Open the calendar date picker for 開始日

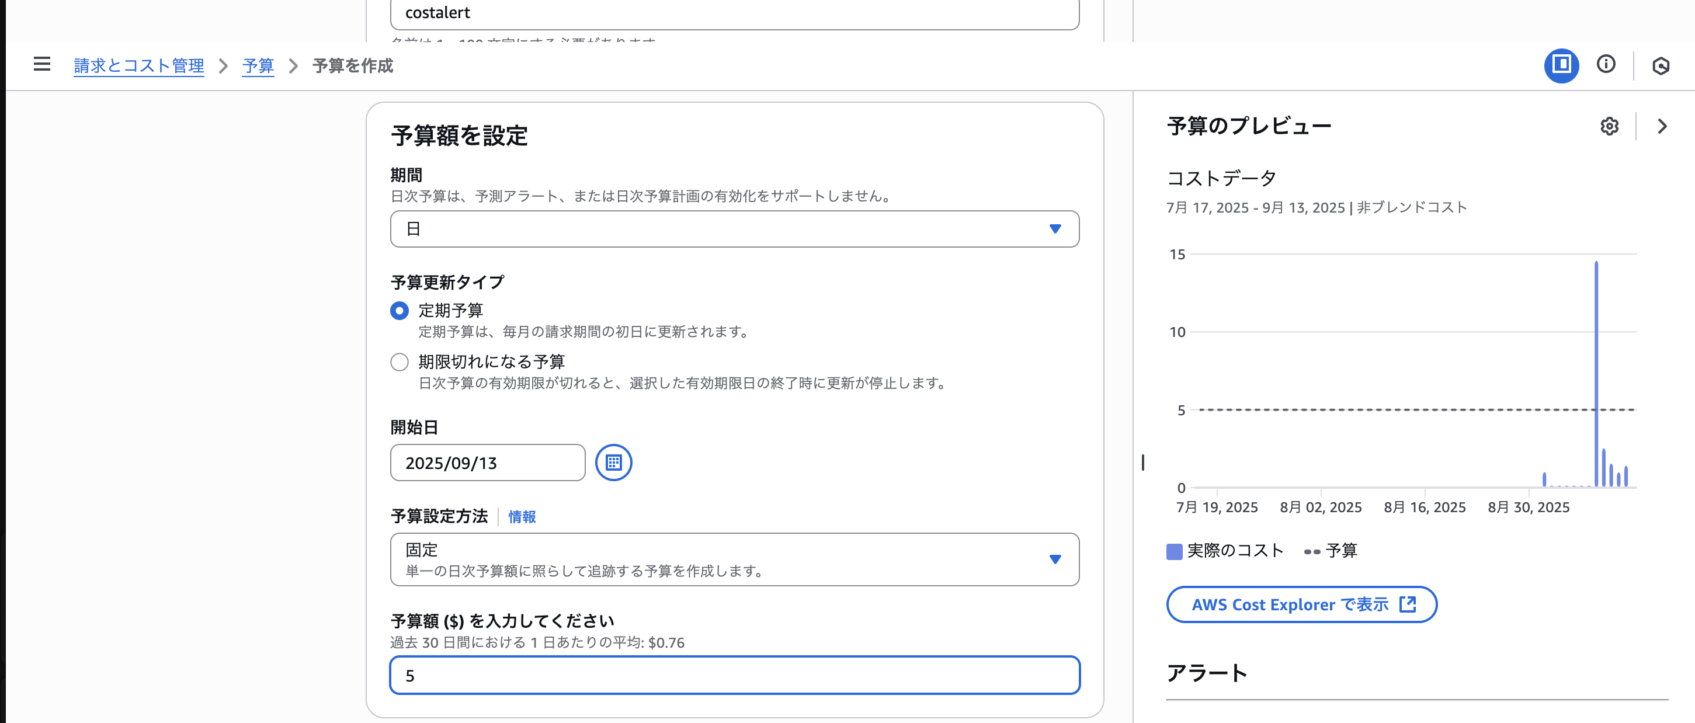click(x=613, y=463)
